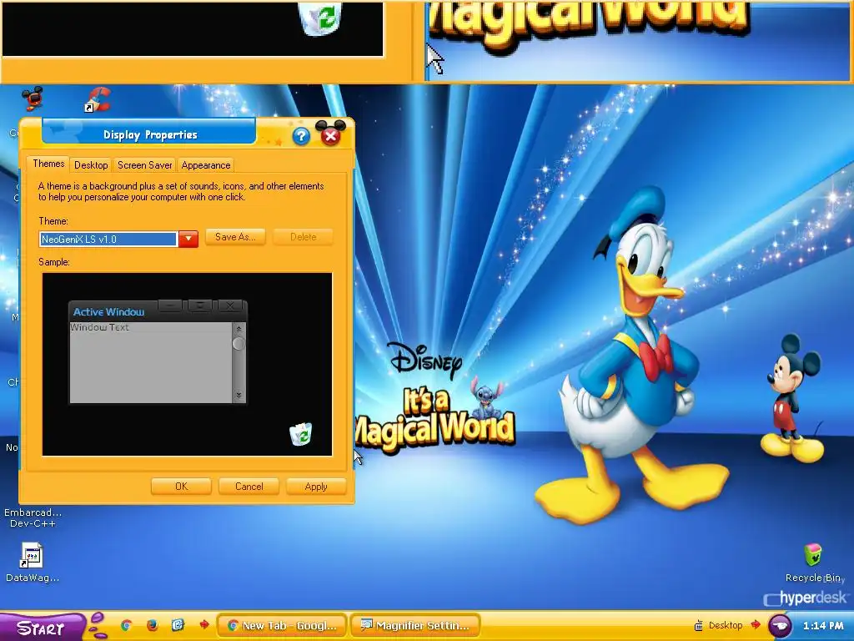Expand quick launch overflow red arrow
The image size is (854, 641).
pos(204,625)
